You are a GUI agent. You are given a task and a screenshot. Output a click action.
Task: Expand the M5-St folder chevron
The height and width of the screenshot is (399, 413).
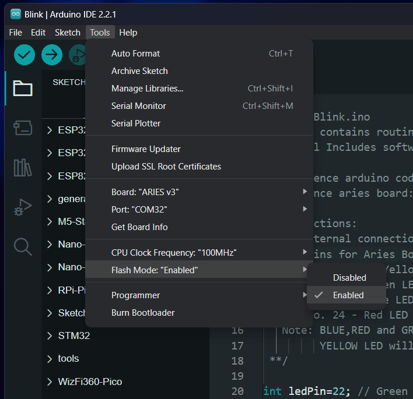[49, 222]
